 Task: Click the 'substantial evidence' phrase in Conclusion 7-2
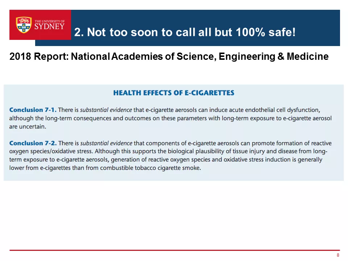coord(106,143)
